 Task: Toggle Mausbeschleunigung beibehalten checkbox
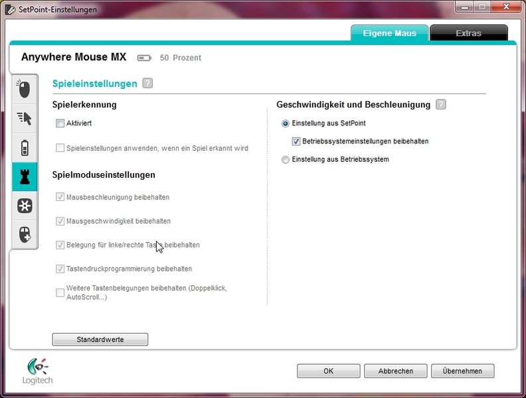pos(60,197)
